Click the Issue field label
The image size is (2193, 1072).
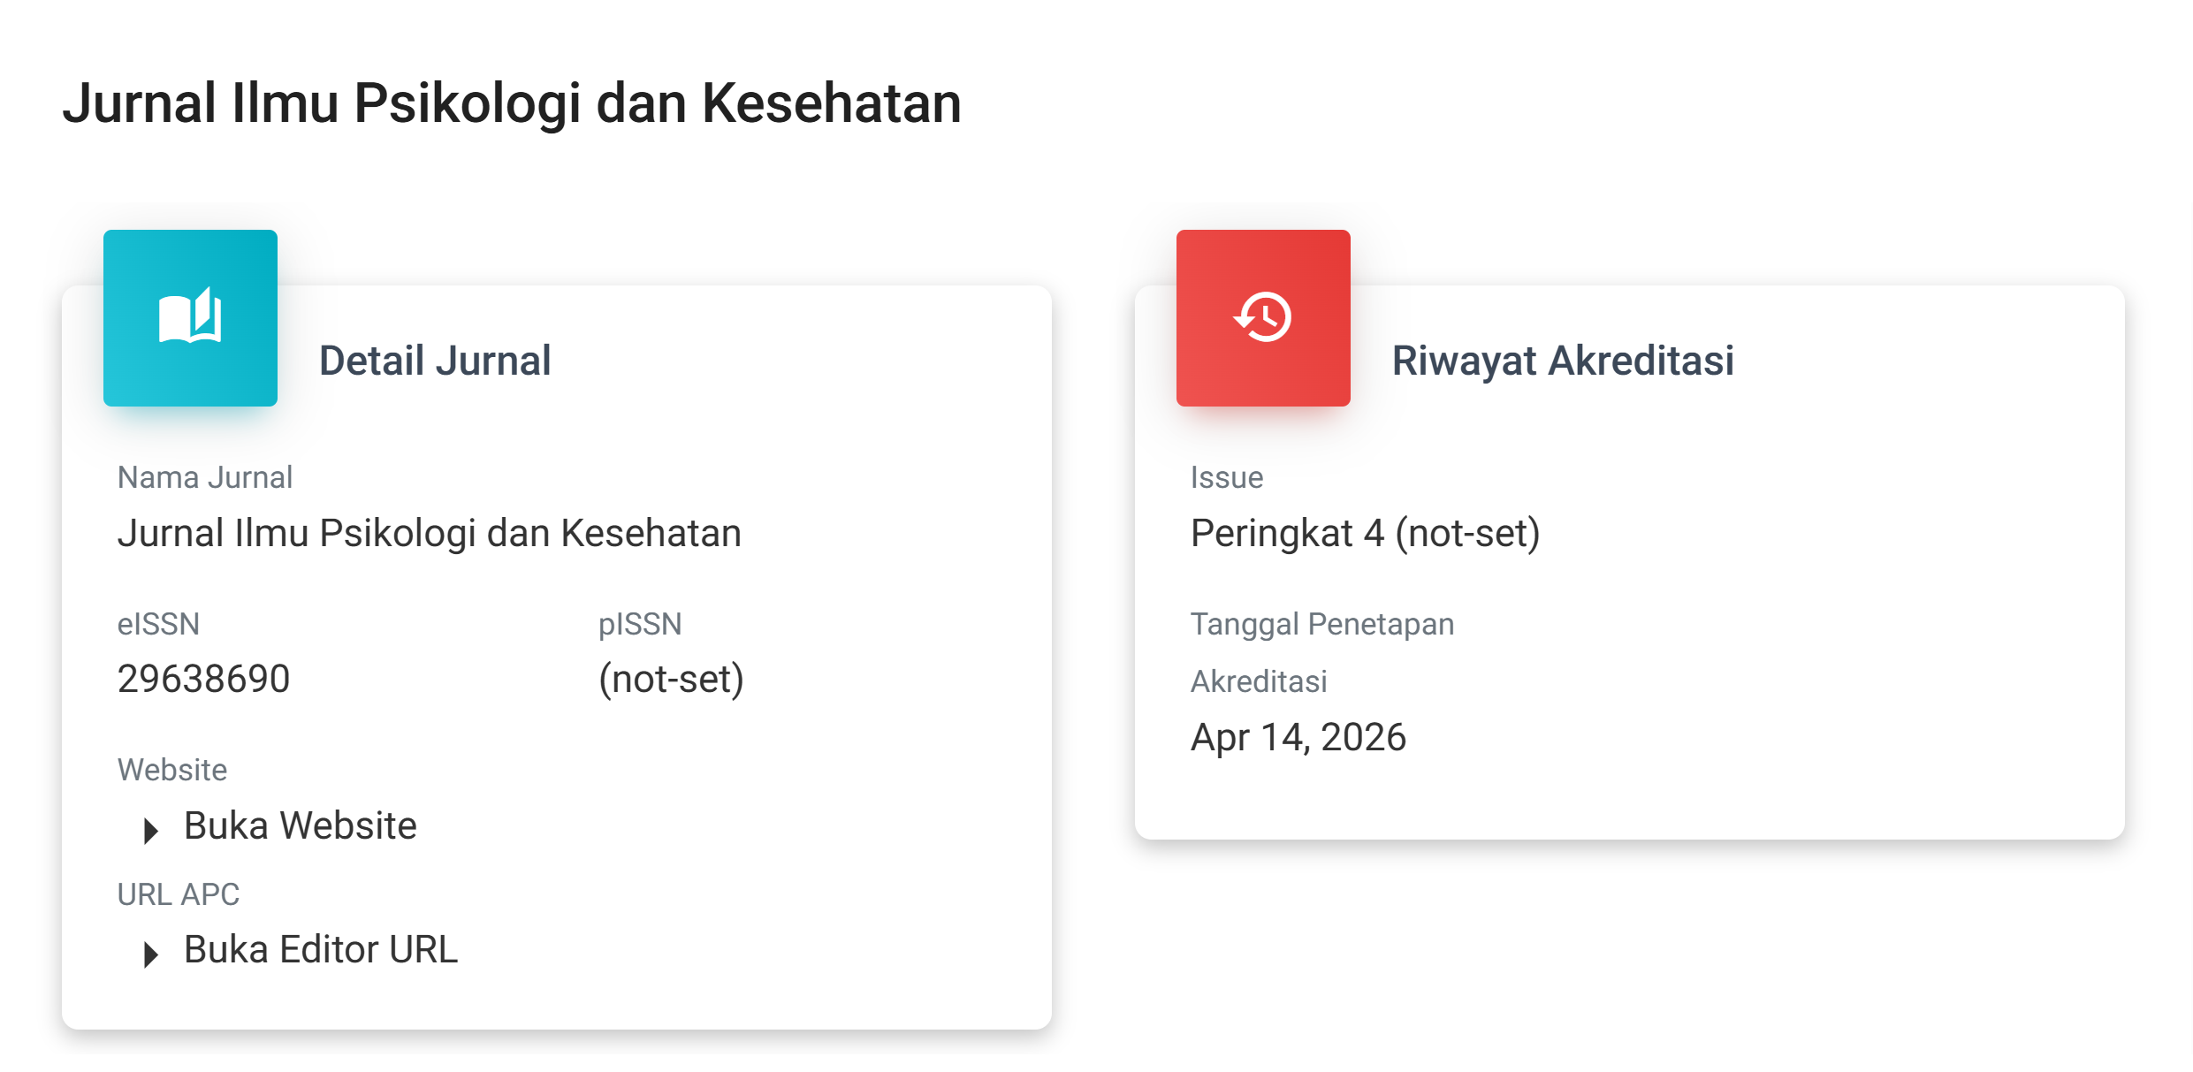coord(1226,478)
